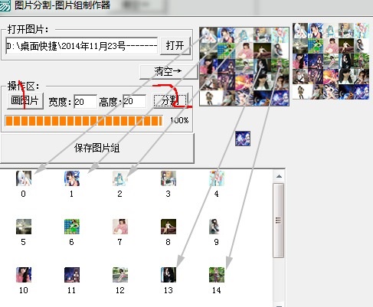Click the 清空→ button
Viewport: 373px width, 307px height.
169,71
